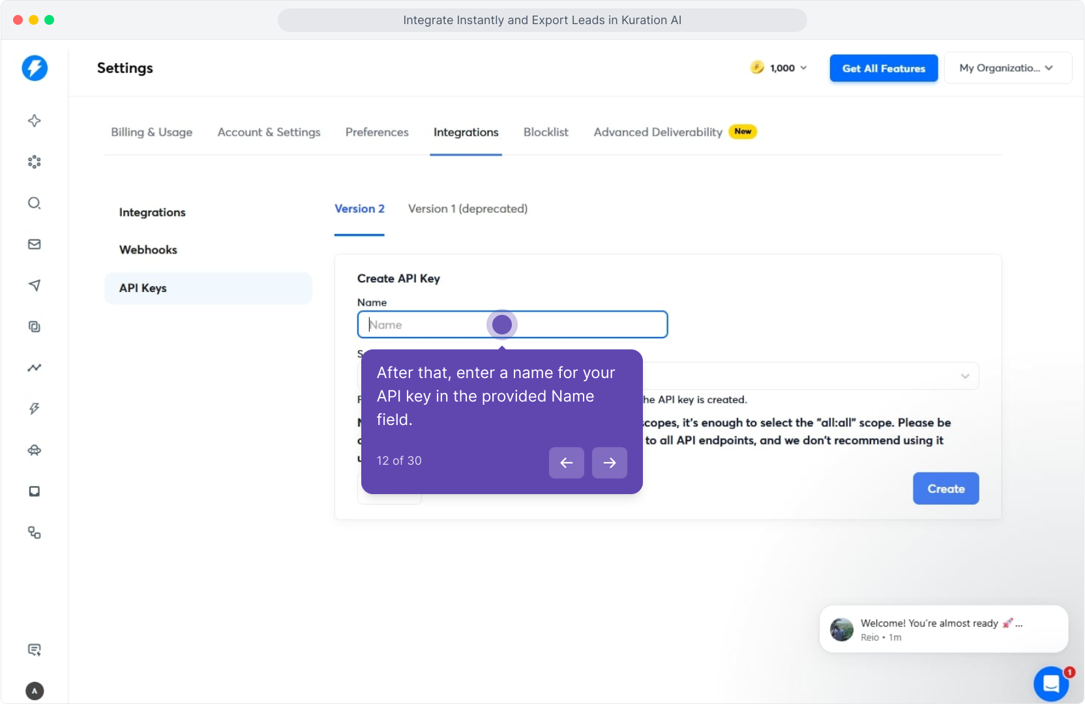
Task: Switch to Account & Settings tab
Action: pyautogui.click(x=269, y=132)
